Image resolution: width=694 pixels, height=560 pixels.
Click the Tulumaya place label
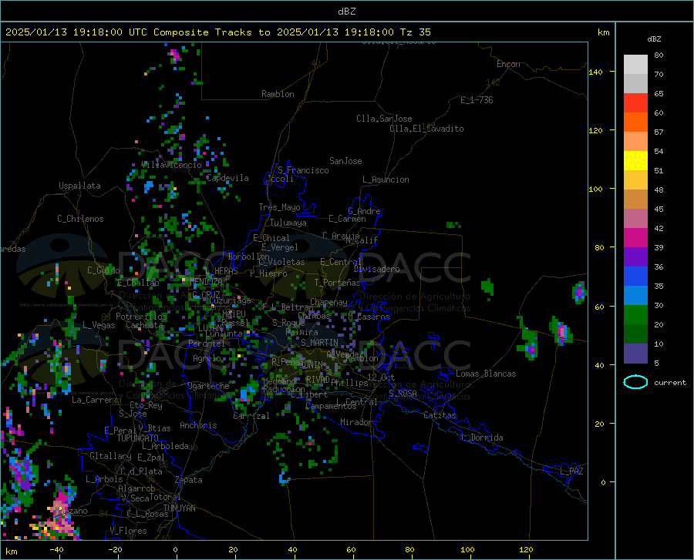point(288,223)
